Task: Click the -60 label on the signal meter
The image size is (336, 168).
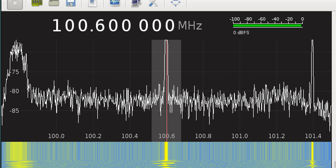Action: click(262, 19)
